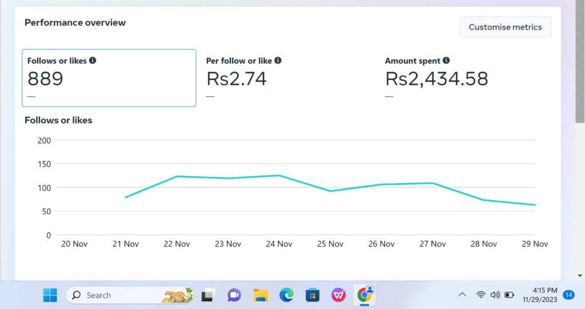The width and height of the screenshot is (585, 309).
Task: Open Microsoft Edge from the taskbar
Action: point(286,295)
